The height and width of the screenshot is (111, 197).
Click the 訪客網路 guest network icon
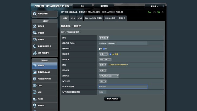click(x=35, y=33)
